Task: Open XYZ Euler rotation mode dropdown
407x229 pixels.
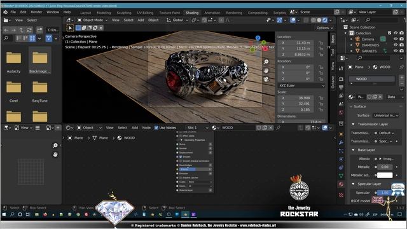Action: [301, 85]
